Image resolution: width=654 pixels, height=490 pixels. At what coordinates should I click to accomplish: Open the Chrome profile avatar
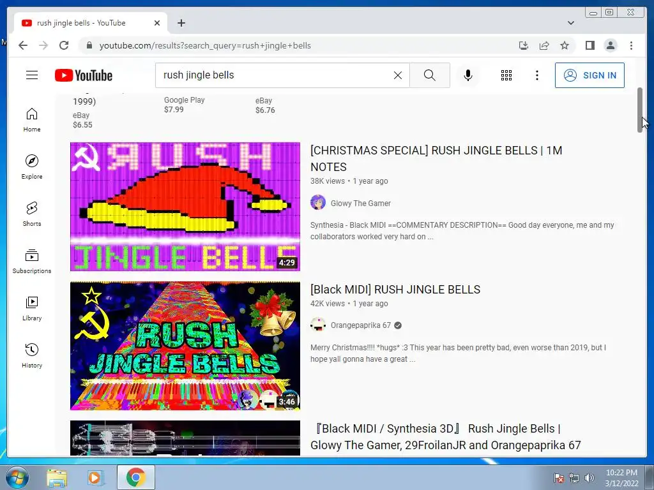(x=610, y=45)
